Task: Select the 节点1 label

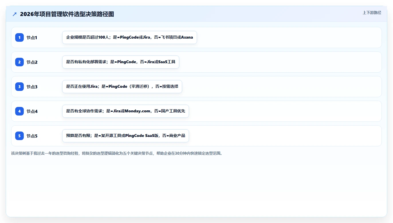Action: click(x=32, y=37)
